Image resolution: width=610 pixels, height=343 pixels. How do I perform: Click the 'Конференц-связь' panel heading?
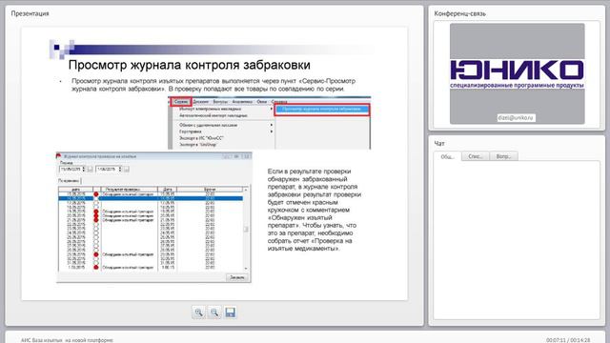coord(459,13)
